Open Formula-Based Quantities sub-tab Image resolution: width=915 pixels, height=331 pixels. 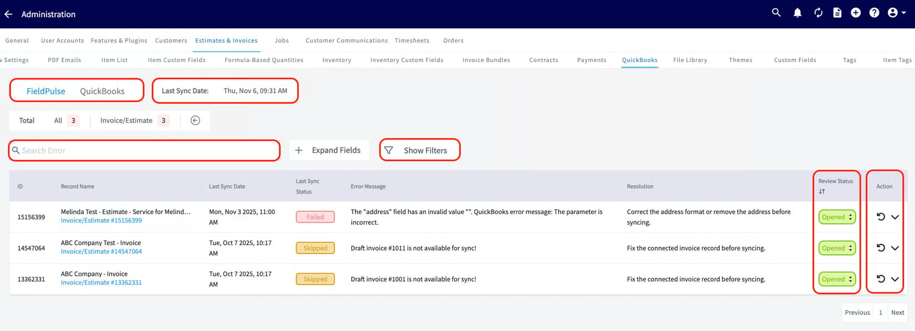click(264, 60)
